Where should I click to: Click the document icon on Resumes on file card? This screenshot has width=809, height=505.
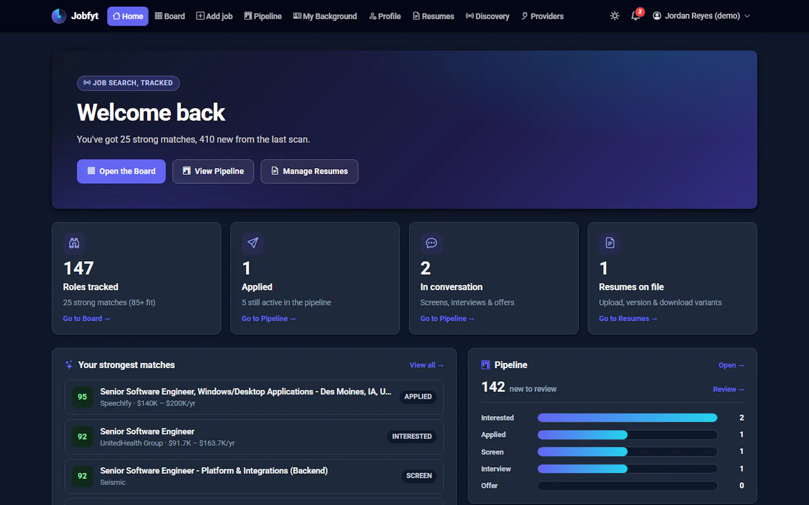tap(610, 243)
